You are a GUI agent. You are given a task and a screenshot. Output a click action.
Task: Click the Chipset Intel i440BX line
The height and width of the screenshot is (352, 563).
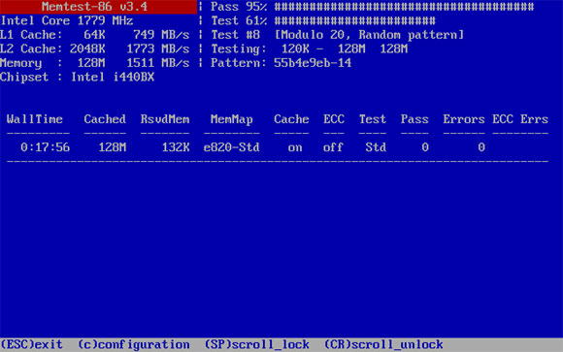78,78
